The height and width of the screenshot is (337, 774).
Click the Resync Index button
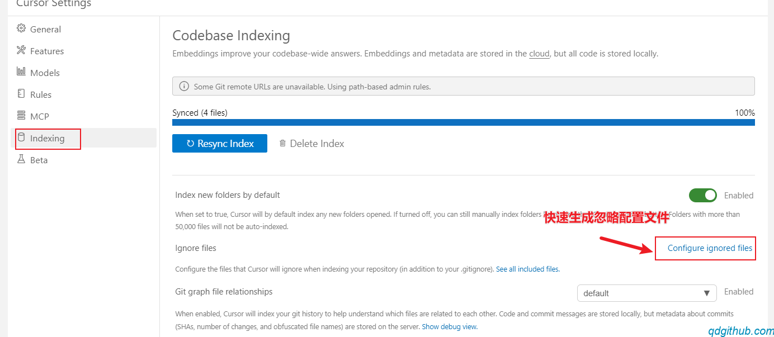(220, 143)
